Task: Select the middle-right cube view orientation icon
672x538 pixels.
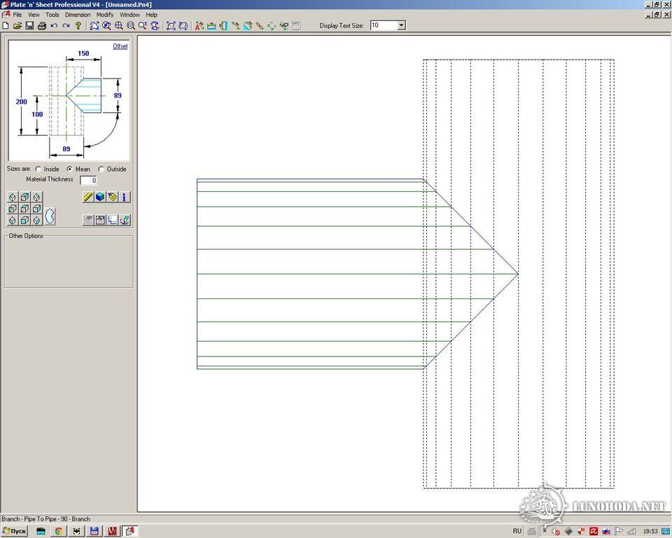Action: click(x=37, y=209)
